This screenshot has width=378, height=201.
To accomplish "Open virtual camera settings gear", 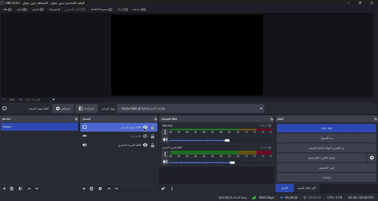I will tap(372, 158).
